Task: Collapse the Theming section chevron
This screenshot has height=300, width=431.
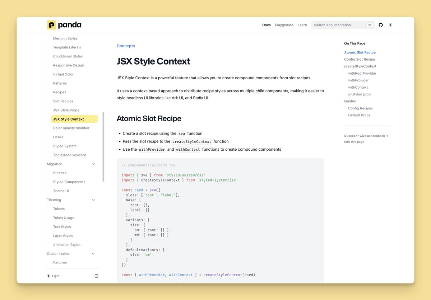Action: 93,200
